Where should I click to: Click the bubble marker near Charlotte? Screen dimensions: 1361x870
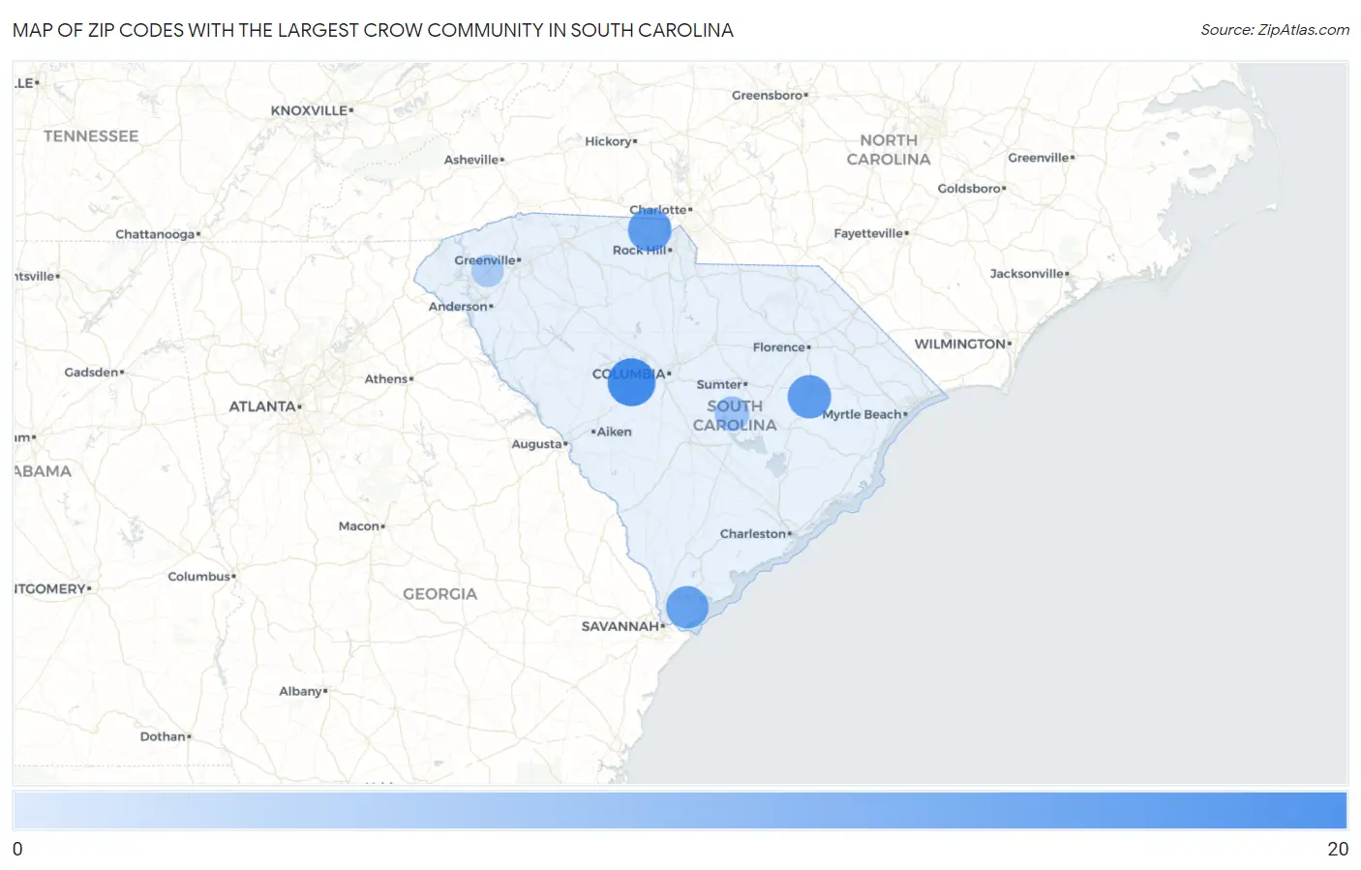click(650, 230)
